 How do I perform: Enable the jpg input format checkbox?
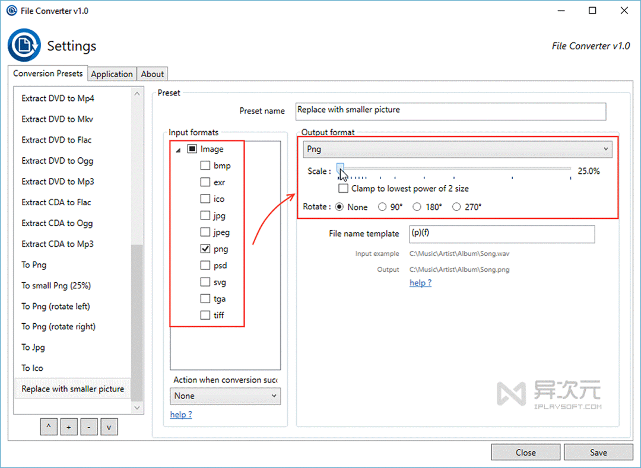(x=205, y=216)
